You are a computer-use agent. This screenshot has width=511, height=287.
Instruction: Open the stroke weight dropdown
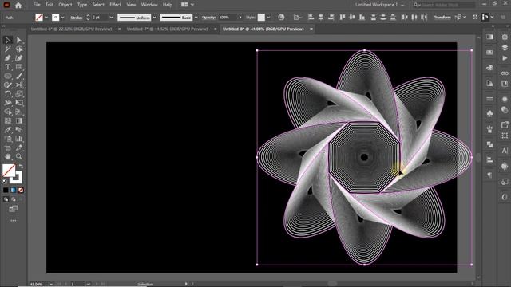[111, 18]
